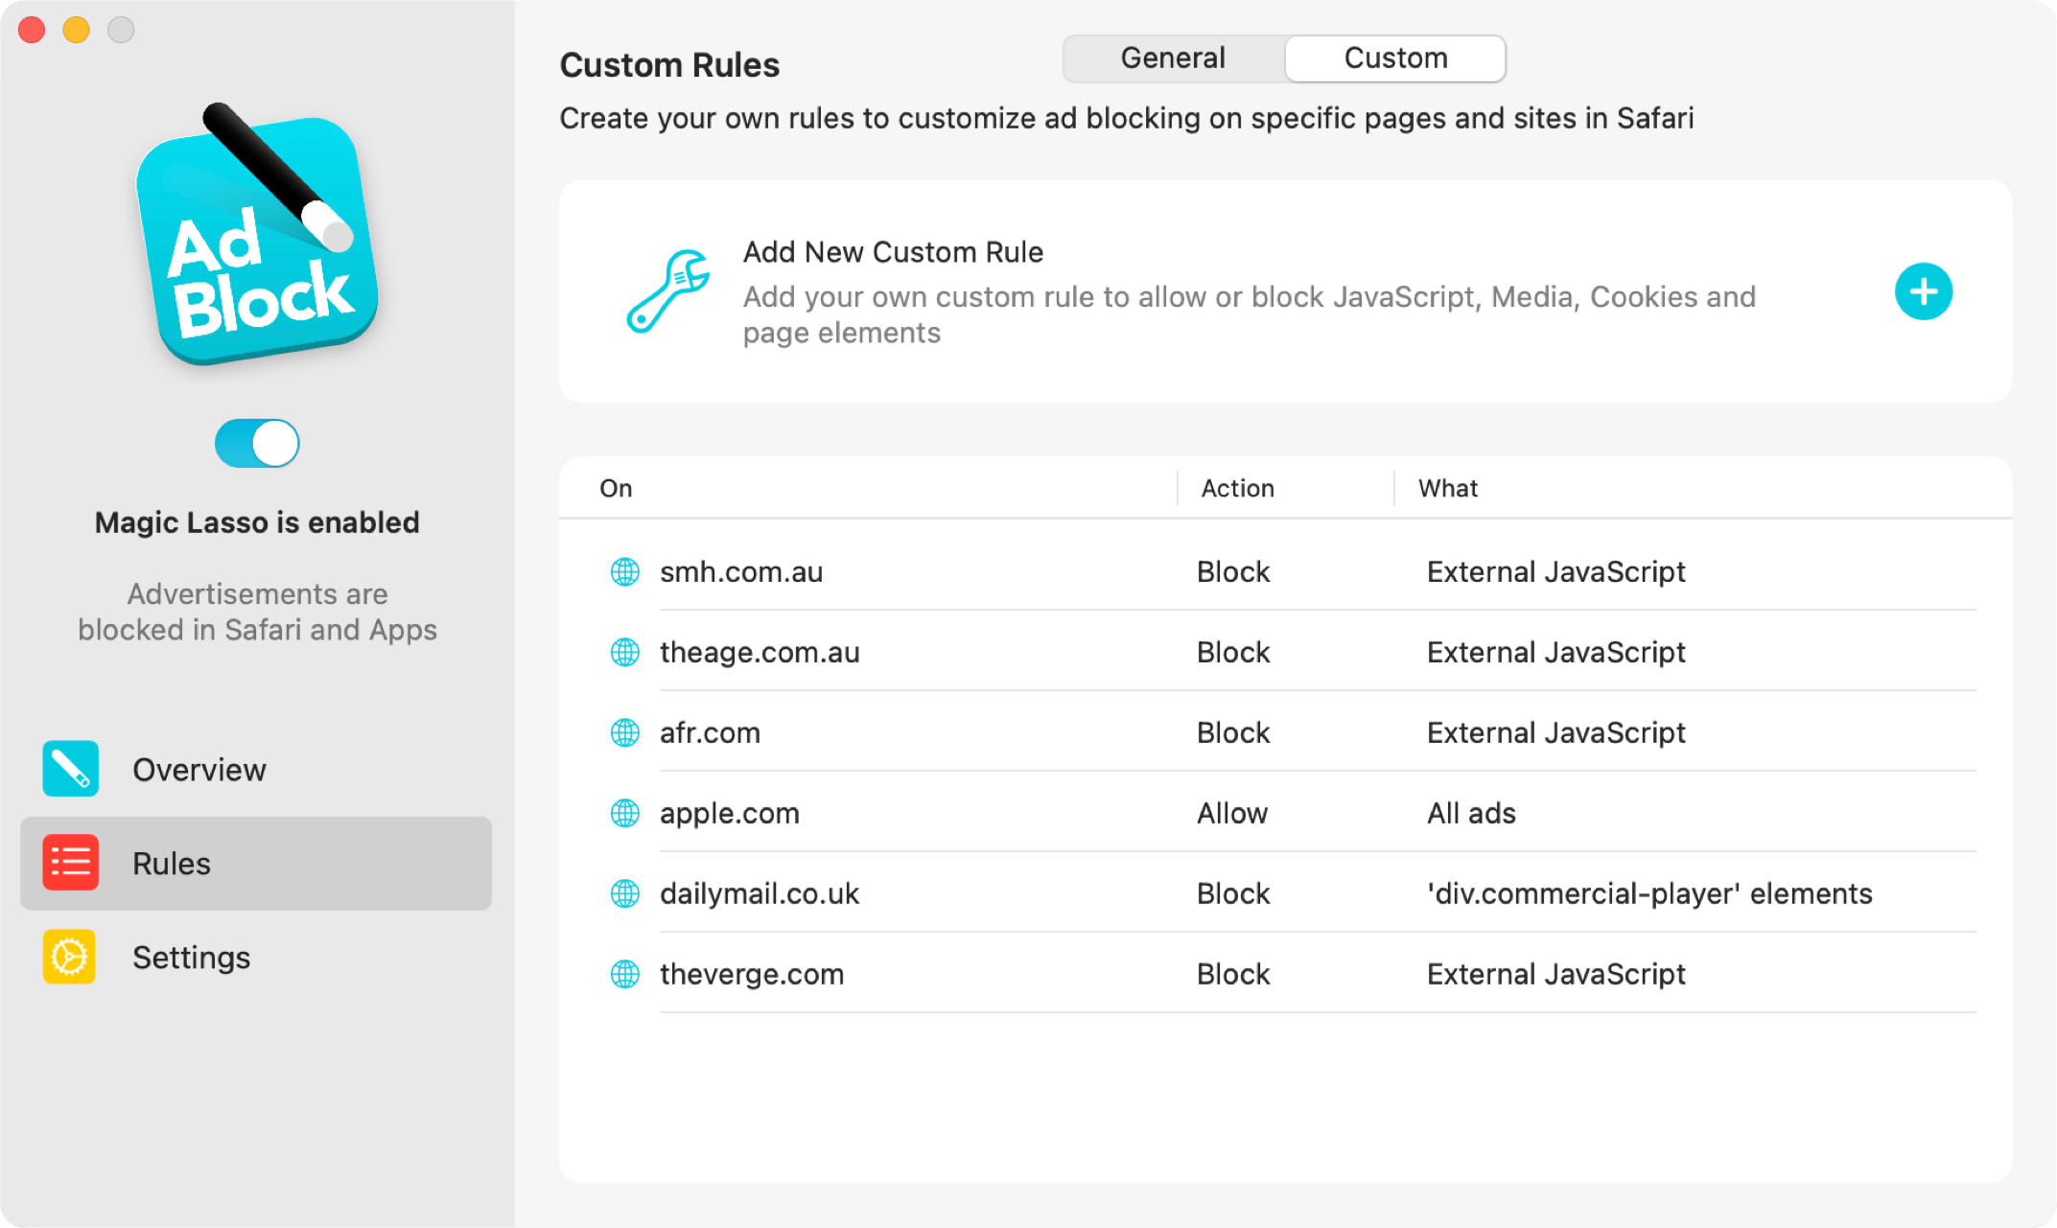Click the wrench icon beside Add New Custom Rule
The image size is (2057, 1228).
tap(668, 291)
